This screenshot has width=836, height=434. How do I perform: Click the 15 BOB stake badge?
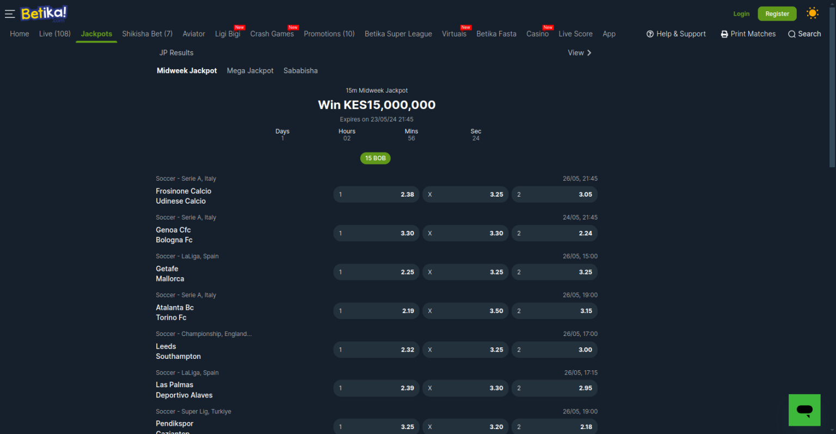click(376, 158)
